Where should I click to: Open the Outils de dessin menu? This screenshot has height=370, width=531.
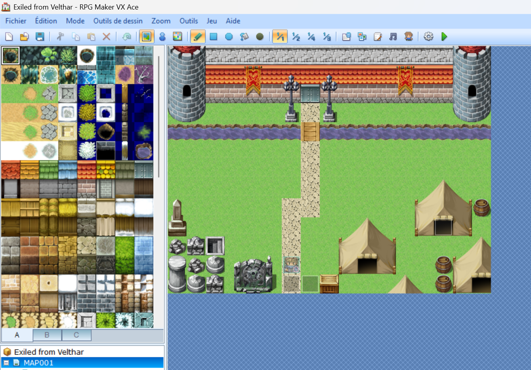[x=118, y=21]
